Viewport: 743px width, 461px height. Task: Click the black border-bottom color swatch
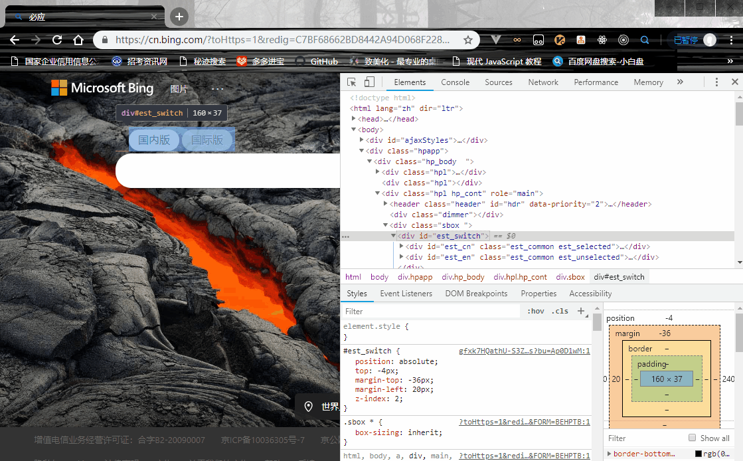698,454
